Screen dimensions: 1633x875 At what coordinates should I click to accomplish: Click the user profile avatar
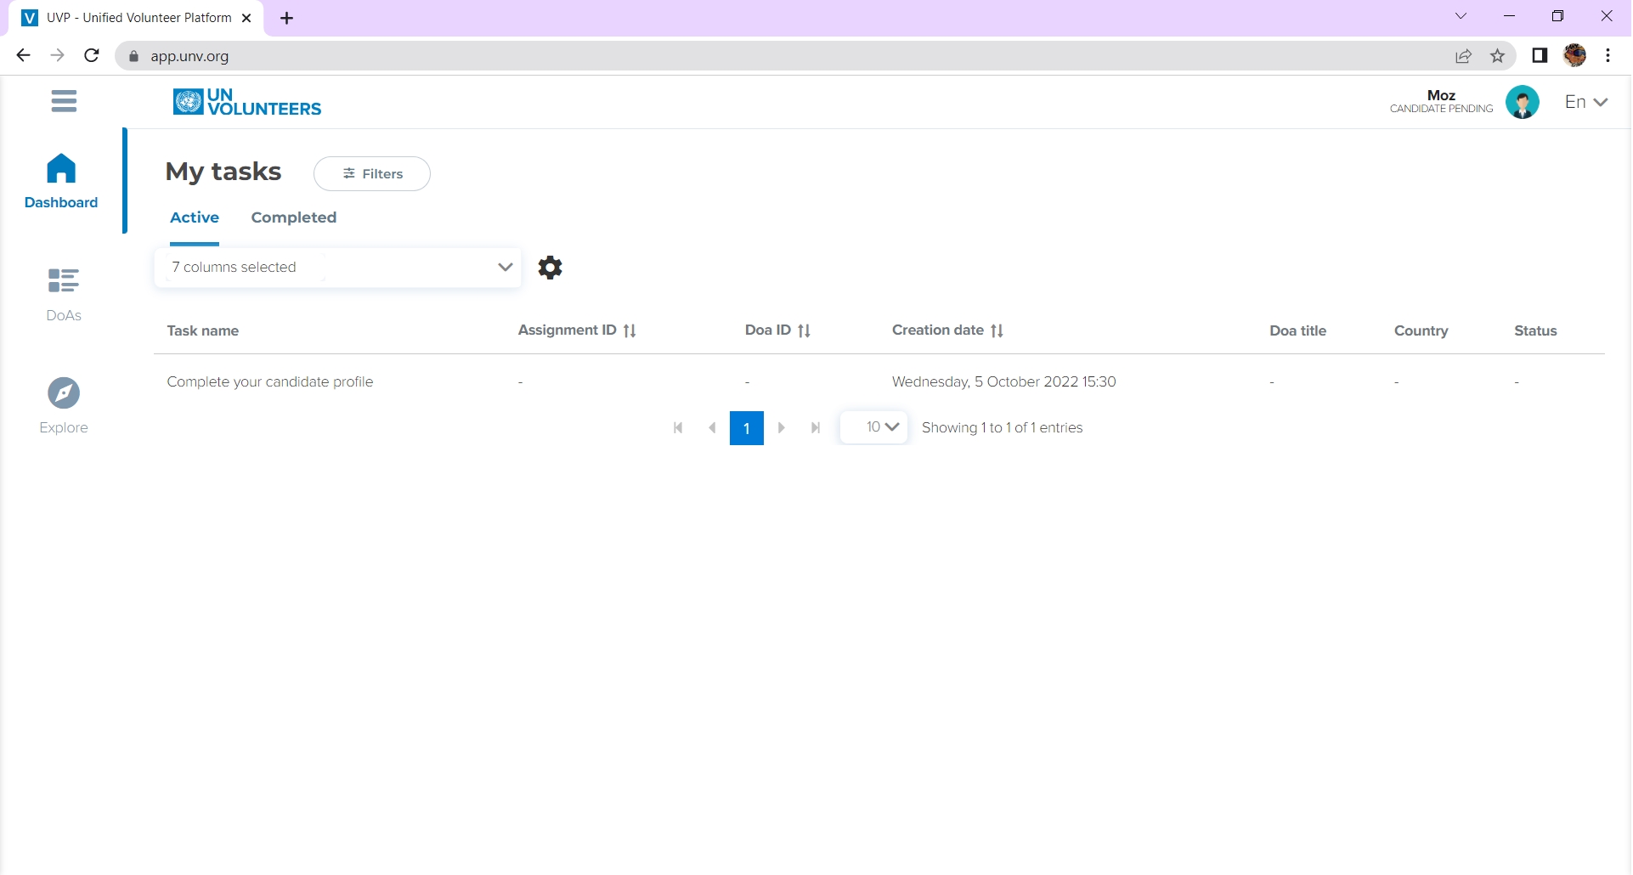(1523, 102)
